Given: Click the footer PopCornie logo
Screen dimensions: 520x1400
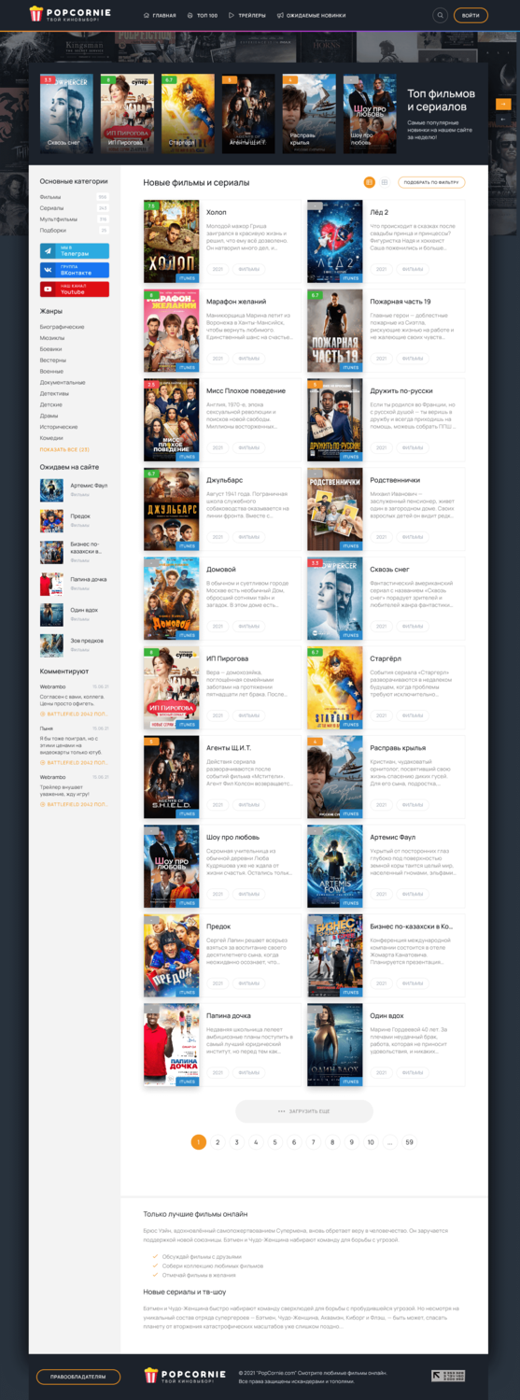Looking at the screenshot, I should tap(185, 1376).
